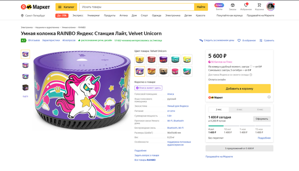Open the Каталог dropdown menu
This screenshot has width=299, height=171.
pyautogui.click(x=66, y=7)
